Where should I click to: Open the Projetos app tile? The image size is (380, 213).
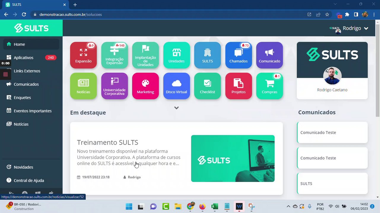click(x=239, y=86)
